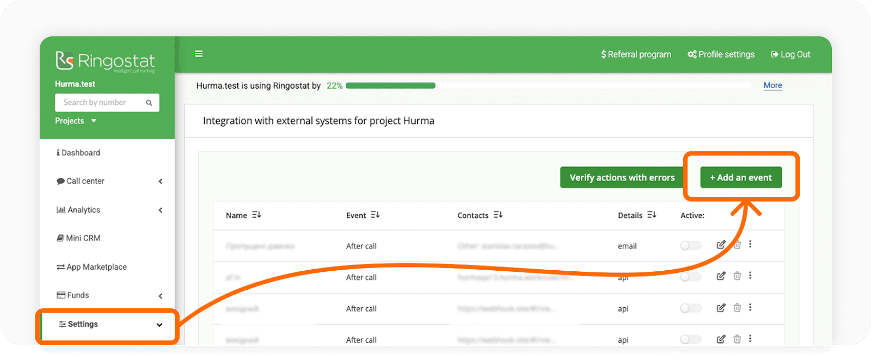The width and height of the screenshot is (871, 361).
Task: Click the Ringostat logo
Action: coord(105,61)
